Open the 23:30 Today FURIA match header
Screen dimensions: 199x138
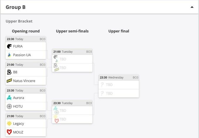26,39
